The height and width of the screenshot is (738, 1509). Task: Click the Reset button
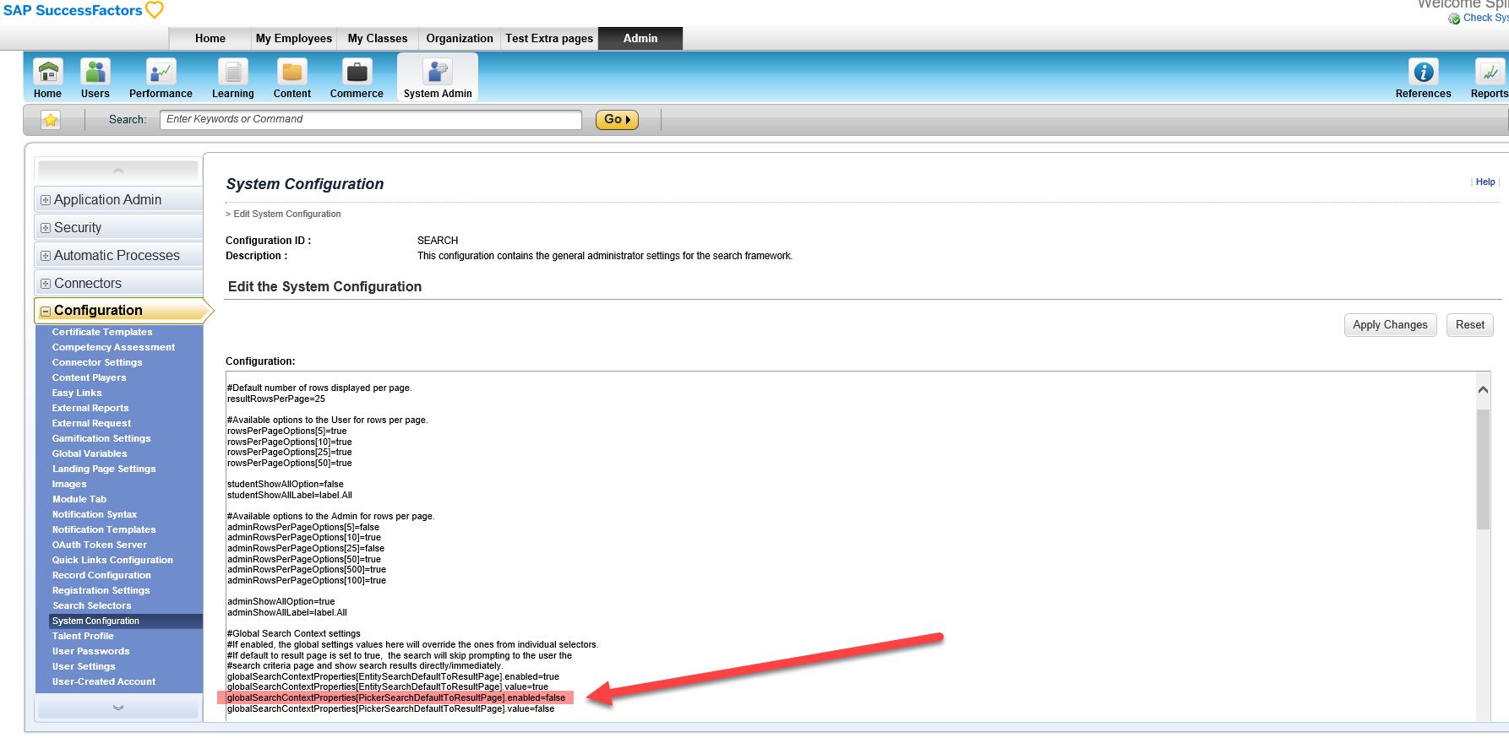[x=1470, y=325]
